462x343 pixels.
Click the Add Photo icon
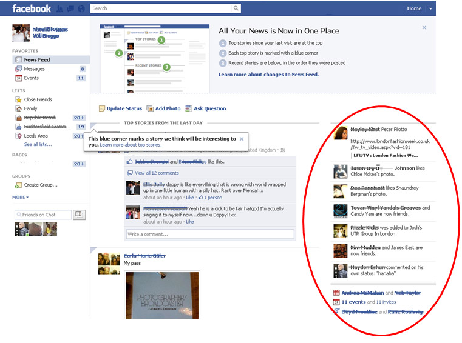[x=150, y=108]
